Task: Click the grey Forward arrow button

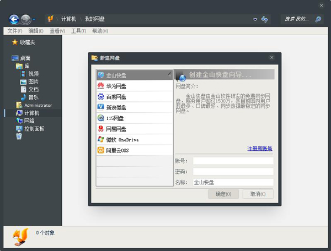Action: (x=26, y=19)
